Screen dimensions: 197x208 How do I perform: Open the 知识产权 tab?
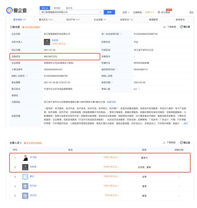pyautogui.click(x=73, y=20)
